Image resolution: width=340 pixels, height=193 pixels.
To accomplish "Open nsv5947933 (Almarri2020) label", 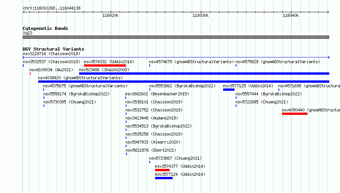I will [x=153, y=142].
